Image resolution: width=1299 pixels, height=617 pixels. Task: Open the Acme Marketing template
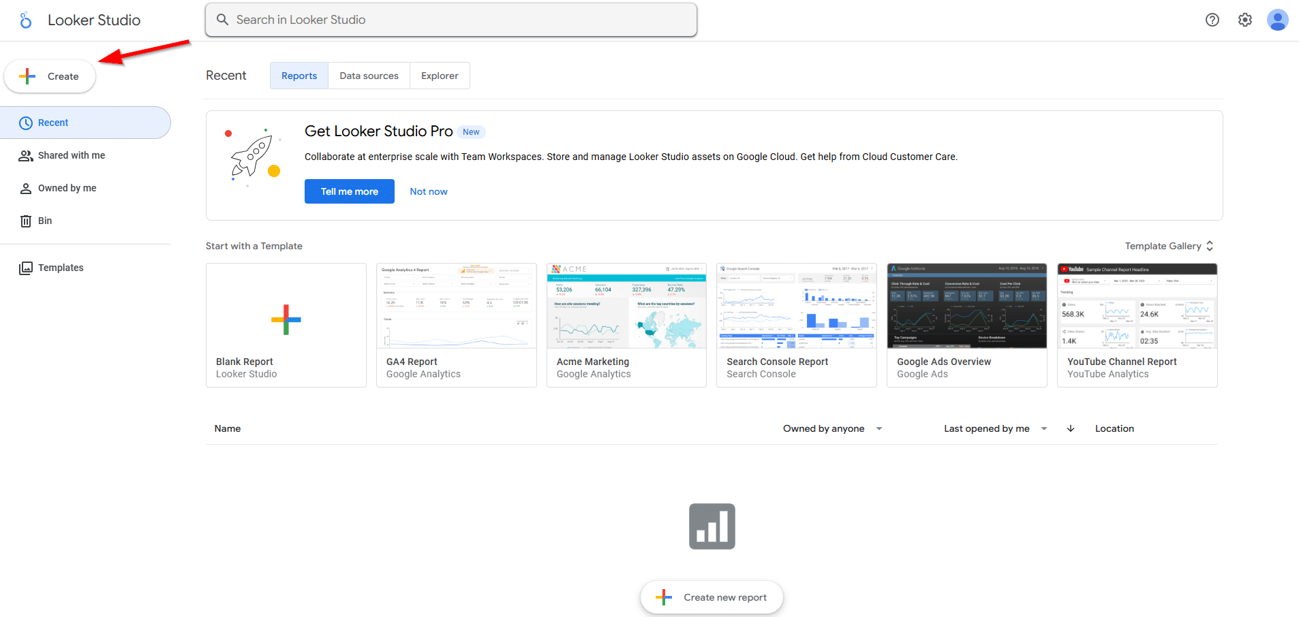click(x=626, y=326)
